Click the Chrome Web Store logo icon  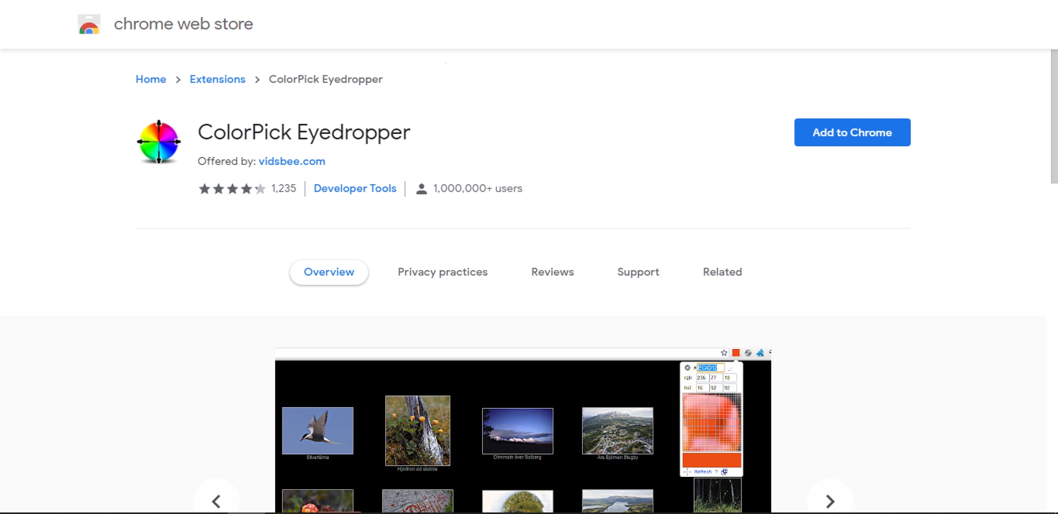pos(89,24)
